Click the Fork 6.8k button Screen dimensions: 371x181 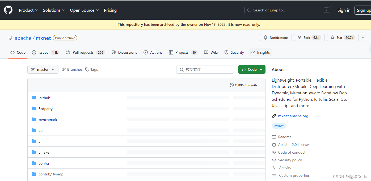point(309,37)
